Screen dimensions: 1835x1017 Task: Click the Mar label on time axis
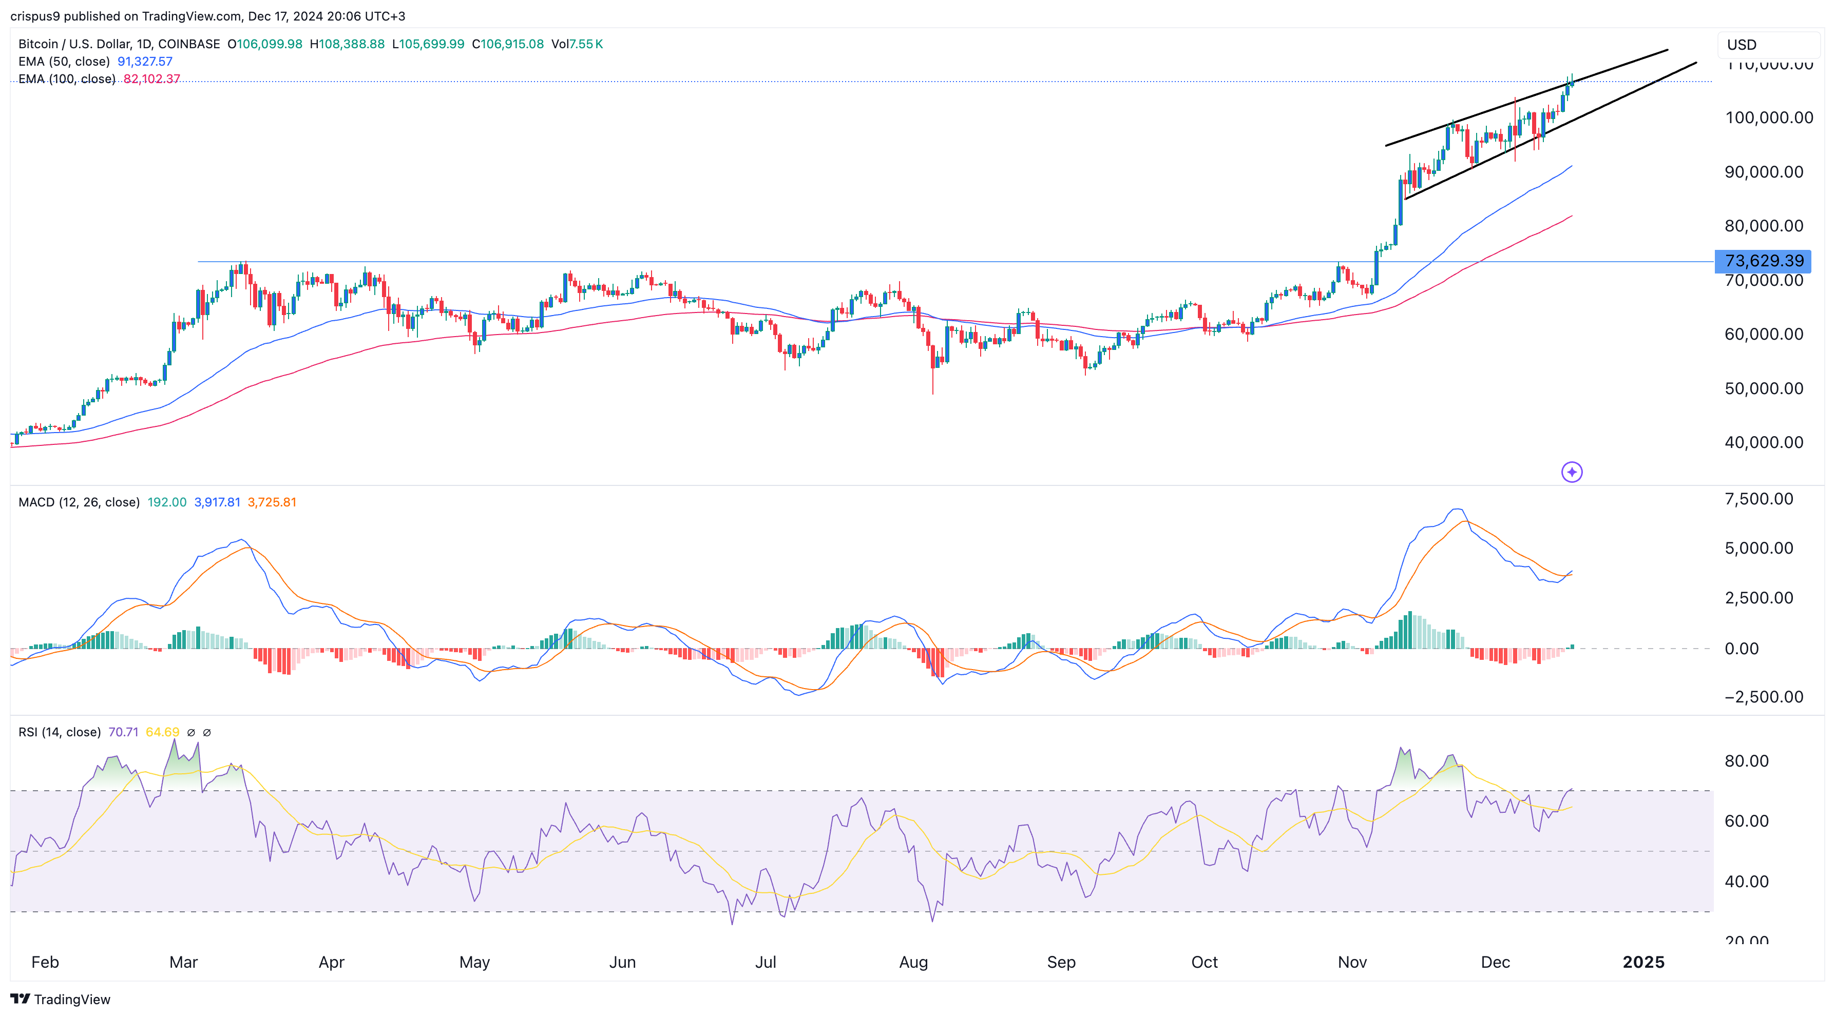[183, 962]
